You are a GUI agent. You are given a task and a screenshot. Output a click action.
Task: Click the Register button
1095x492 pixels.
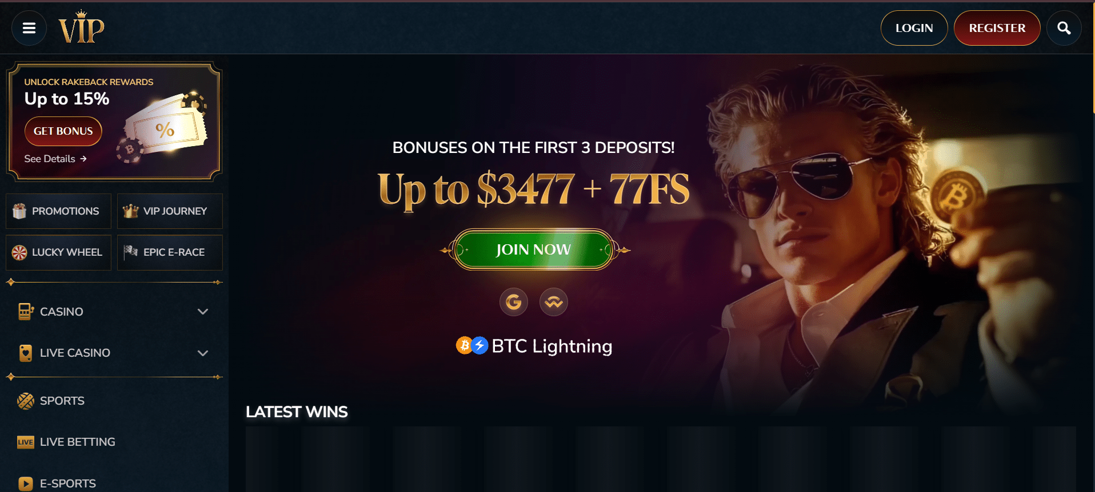tap(997, 28)
